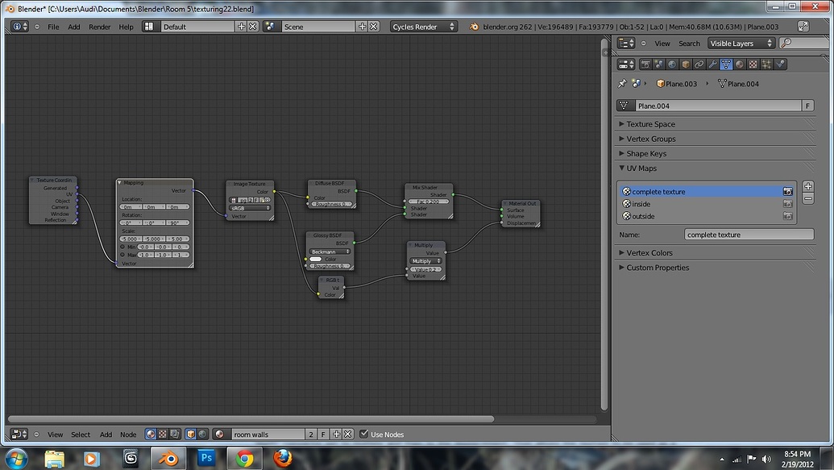
Task: Add a new material with plus next to room walls
Action: (336, 435)
